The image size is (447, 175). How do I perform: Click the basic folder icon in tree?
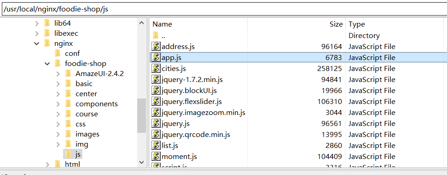(69, 84)
